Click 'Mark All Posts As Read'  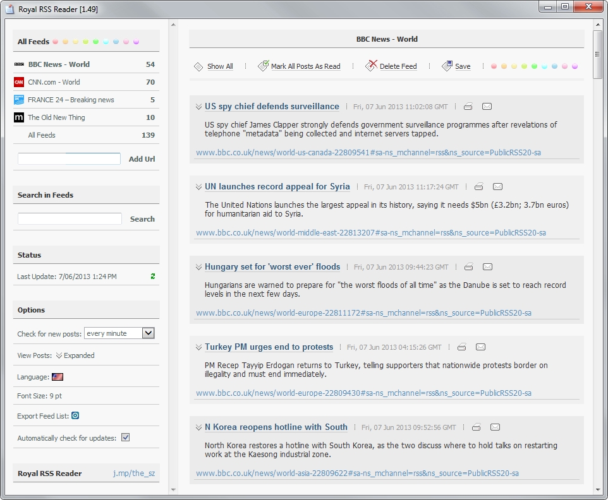pyautogui.click(x=305, y=66)
